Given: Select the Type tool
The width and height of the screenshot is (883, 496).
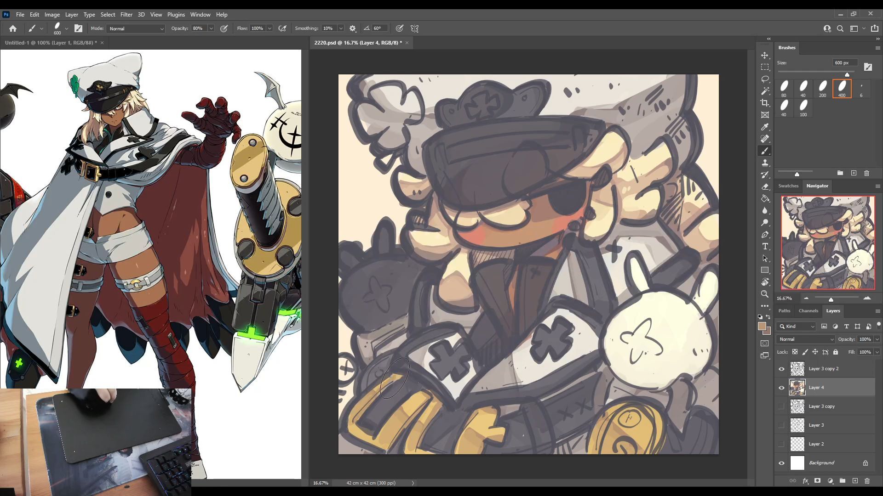Looking at the screenshot, I should point(765,247).
